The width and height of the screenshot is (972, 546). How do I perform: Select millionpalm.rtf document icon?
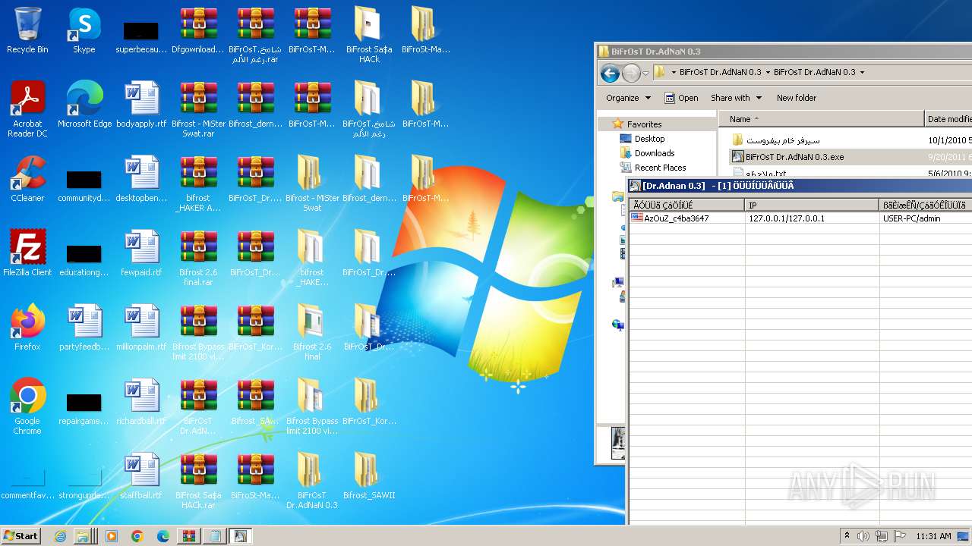tap(141, 328)
